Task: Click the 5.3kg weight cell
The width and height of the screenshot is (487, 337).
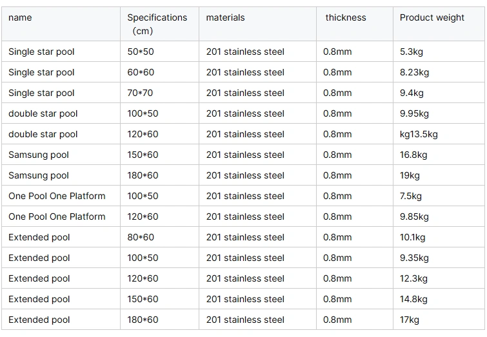Action: 412,52
